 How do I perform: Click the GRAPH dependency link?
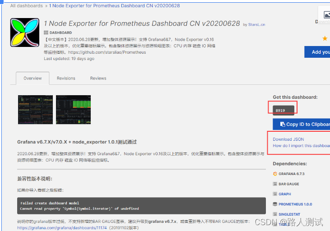[x=285, y=194]
